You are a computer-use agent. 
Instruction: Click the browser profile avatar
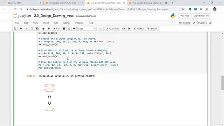(x=215, y=9)
